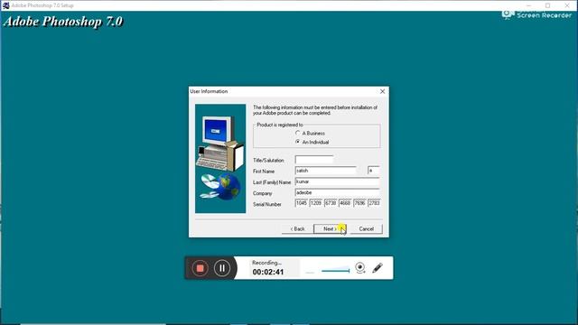Click the first Serial Number box
Viewport: 578px width, 325px height.
[302, 203]
